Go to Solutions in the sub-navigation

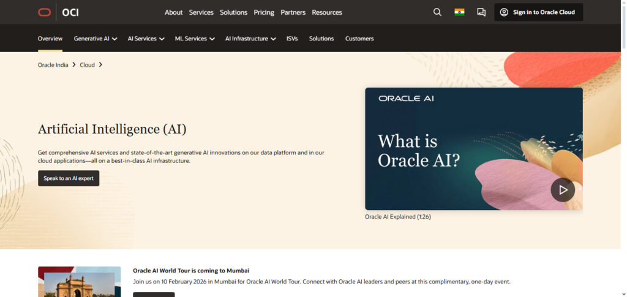[x=321, y=39]
